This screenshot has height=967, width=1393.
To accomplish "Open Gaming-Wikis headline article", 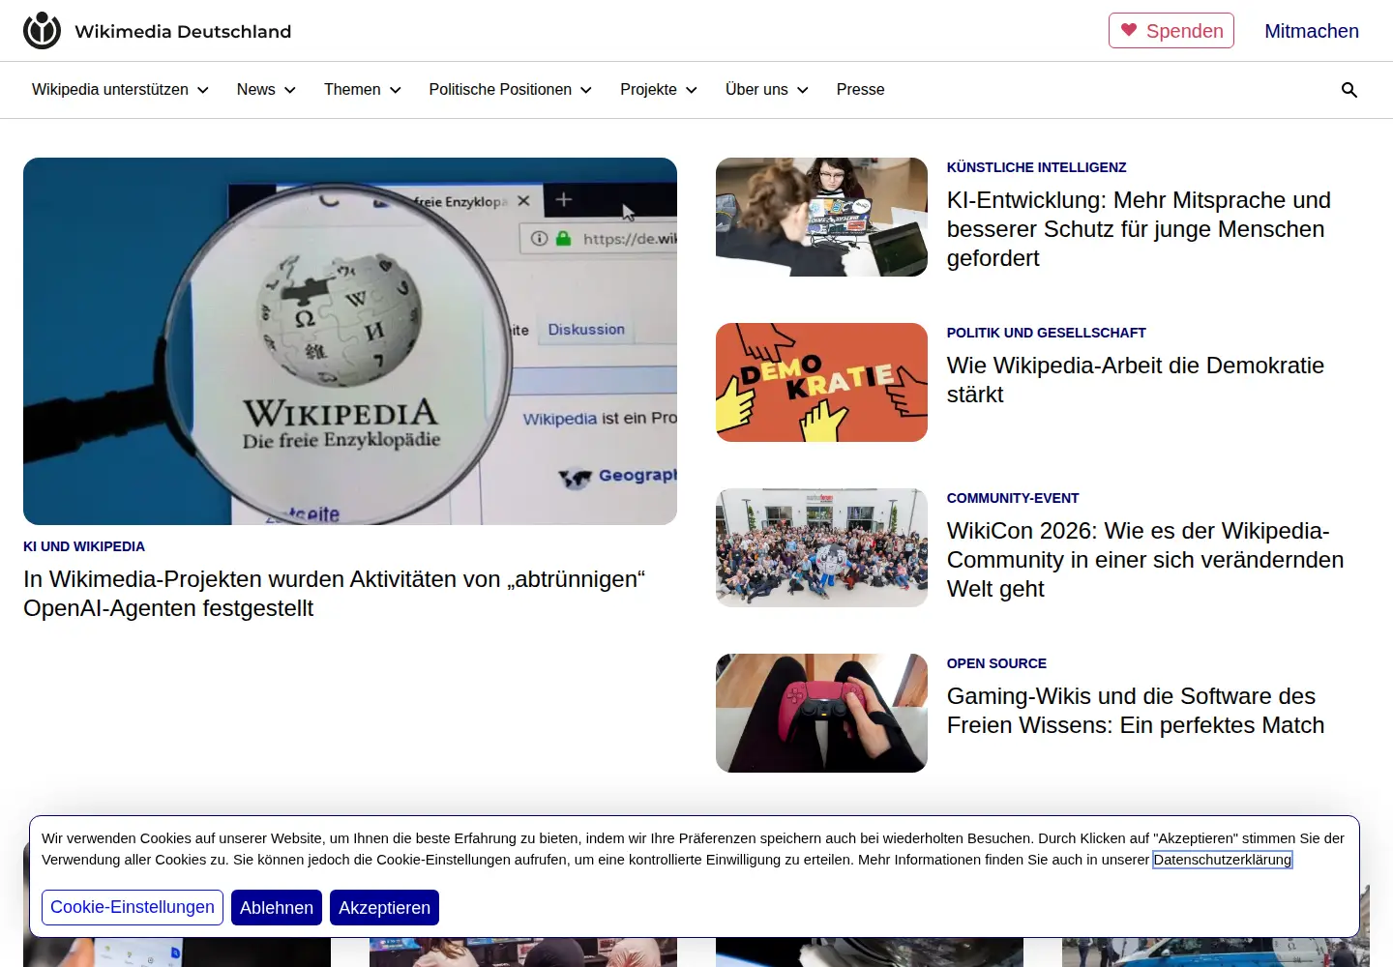I will click(x=1136, y=711).
